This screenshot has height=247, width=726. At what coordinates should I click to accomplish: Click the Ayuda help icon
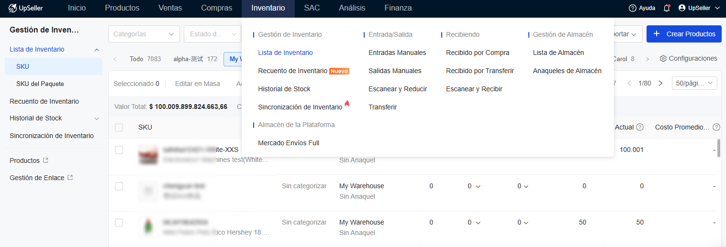point(633,8)
